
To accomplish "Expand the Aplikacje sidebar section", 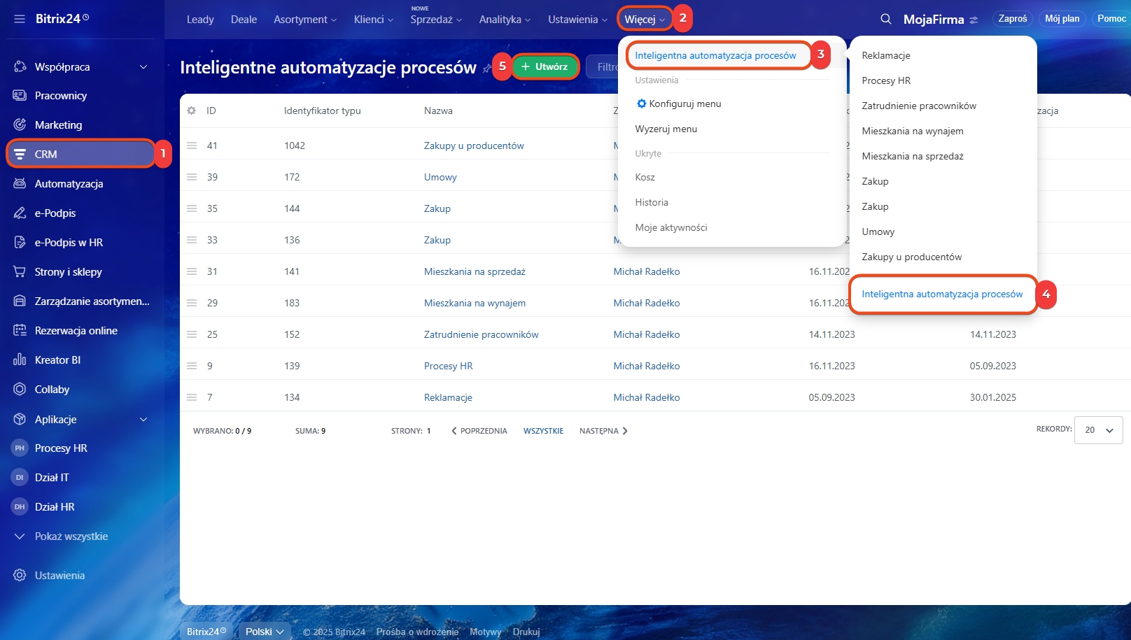I will point(143,420).
